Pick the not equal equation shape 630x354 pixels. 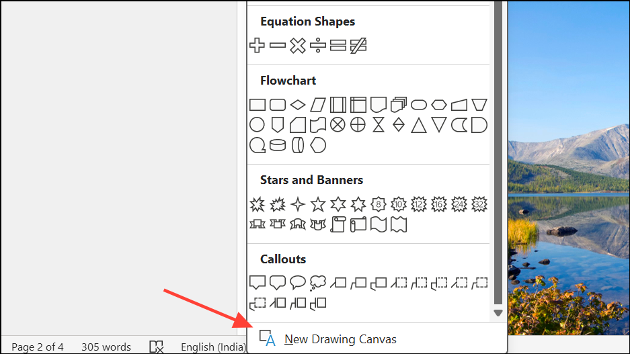coord(358,46)
